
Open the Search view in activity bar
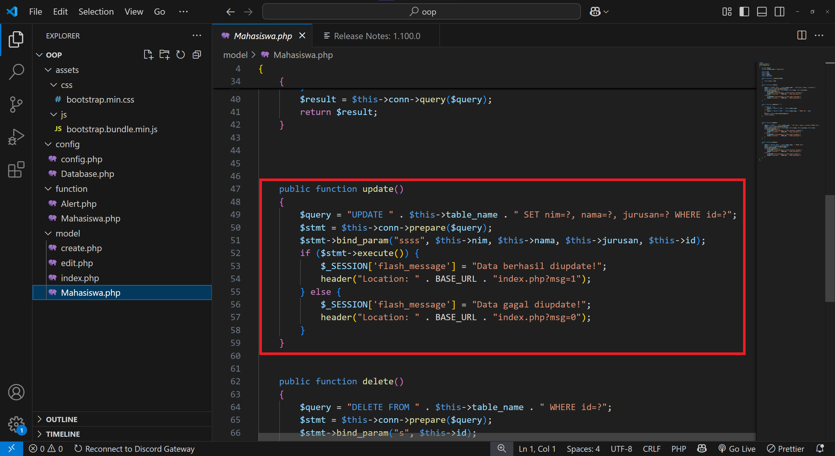(x=16, y=71)
